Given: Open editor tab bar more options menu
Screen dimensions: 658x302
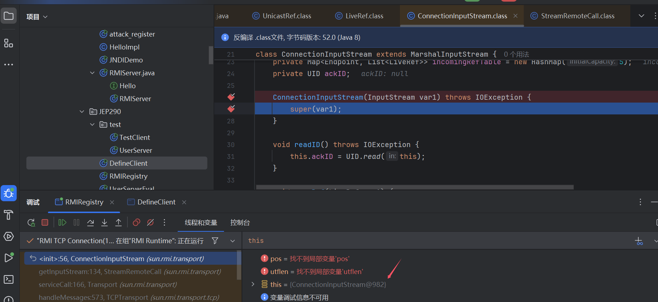Looking at the screenshot, I should pyautogui.click(x=655, y=16).
